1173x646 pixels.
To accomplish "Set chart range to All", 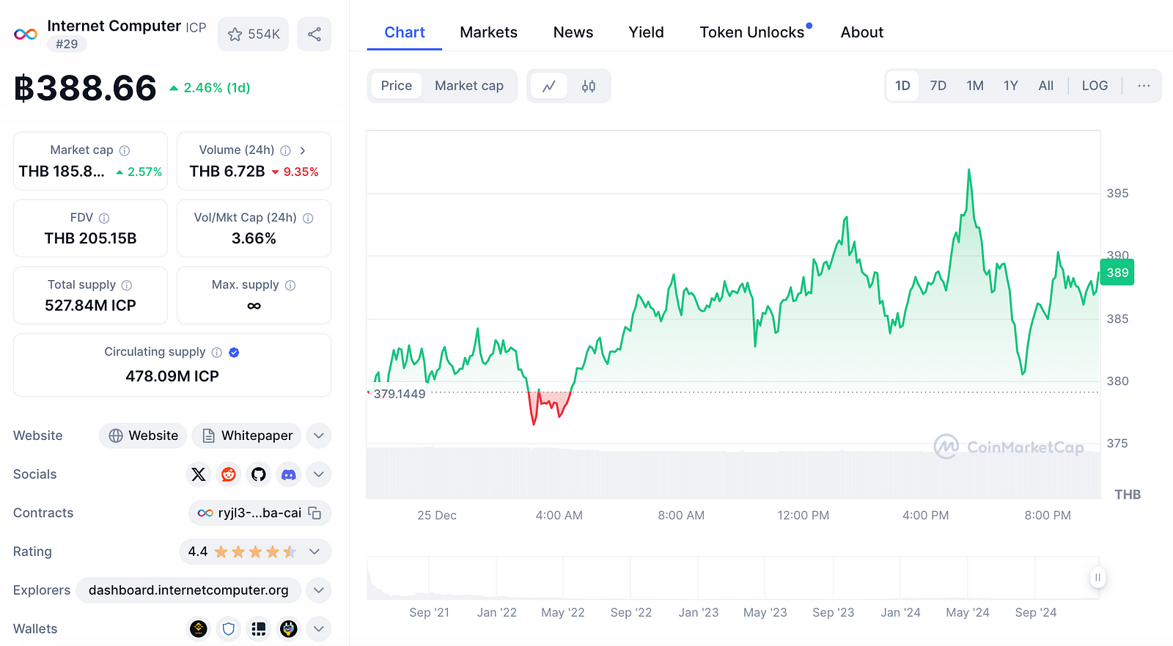I will coord(1046,86).
